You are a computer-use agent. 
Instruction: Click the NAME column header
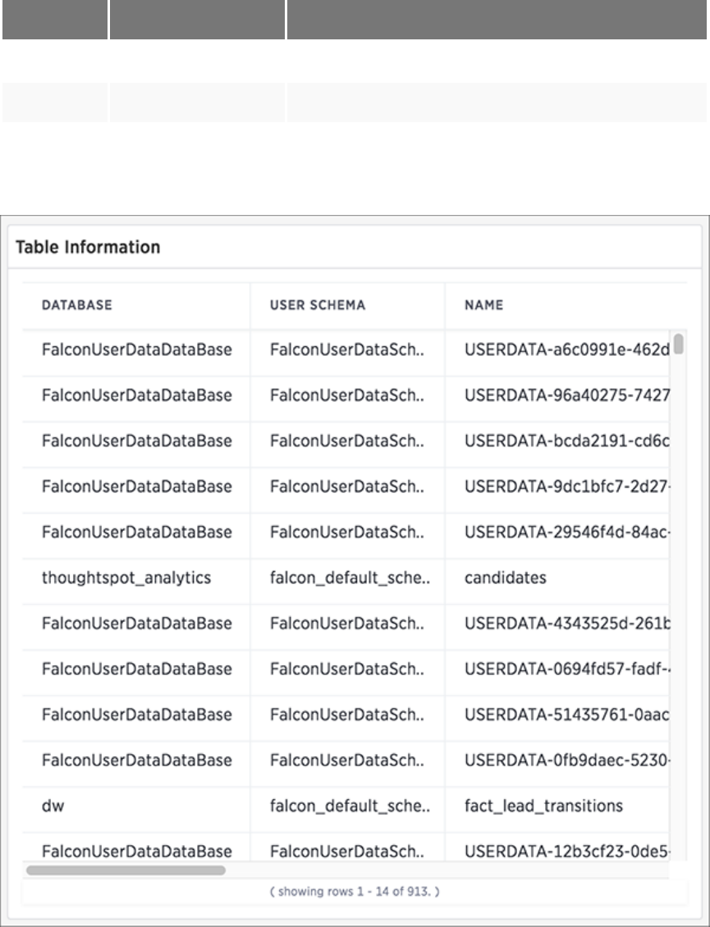coord(484,305)
